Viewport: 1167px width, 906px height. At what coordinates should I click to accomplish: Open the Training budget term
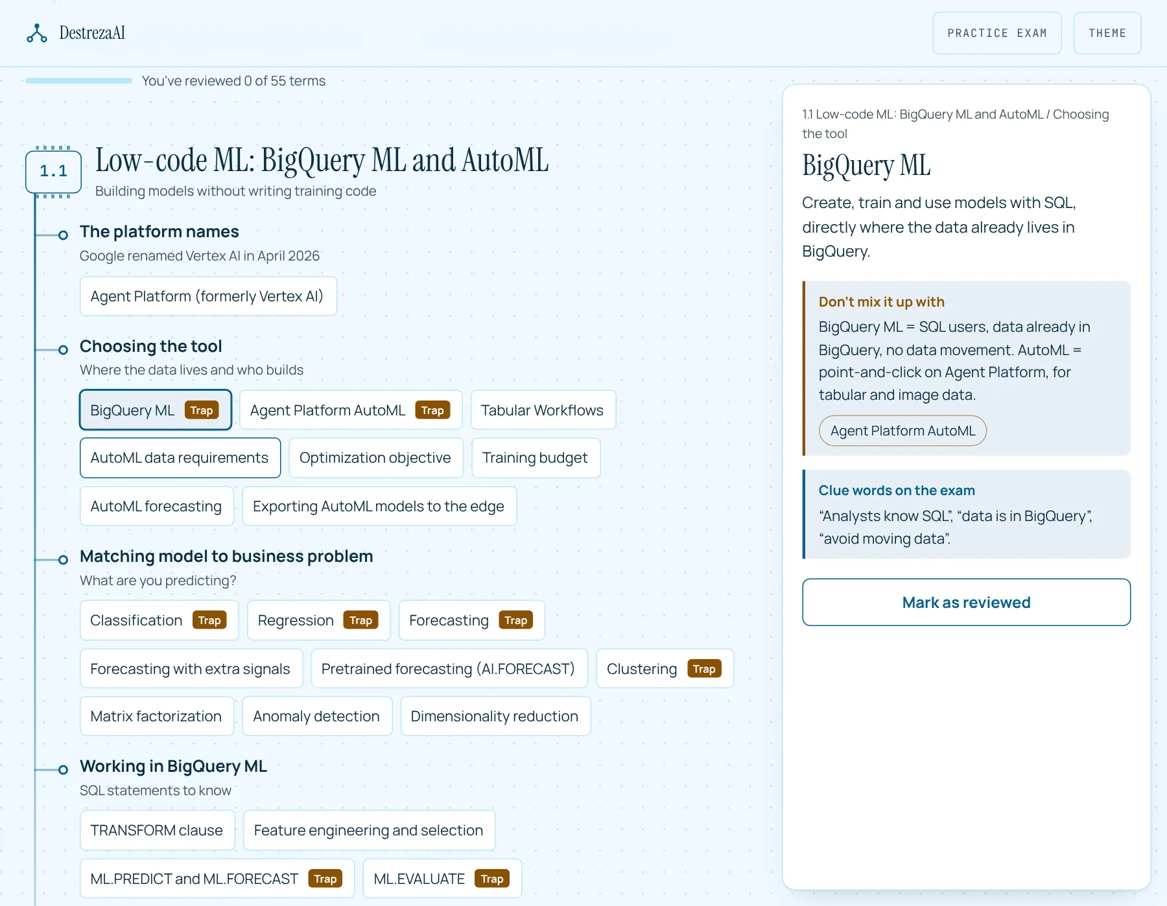coord(536,458)
